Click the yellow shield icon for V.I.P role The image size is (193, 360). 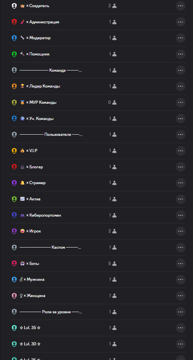(14, 150)
